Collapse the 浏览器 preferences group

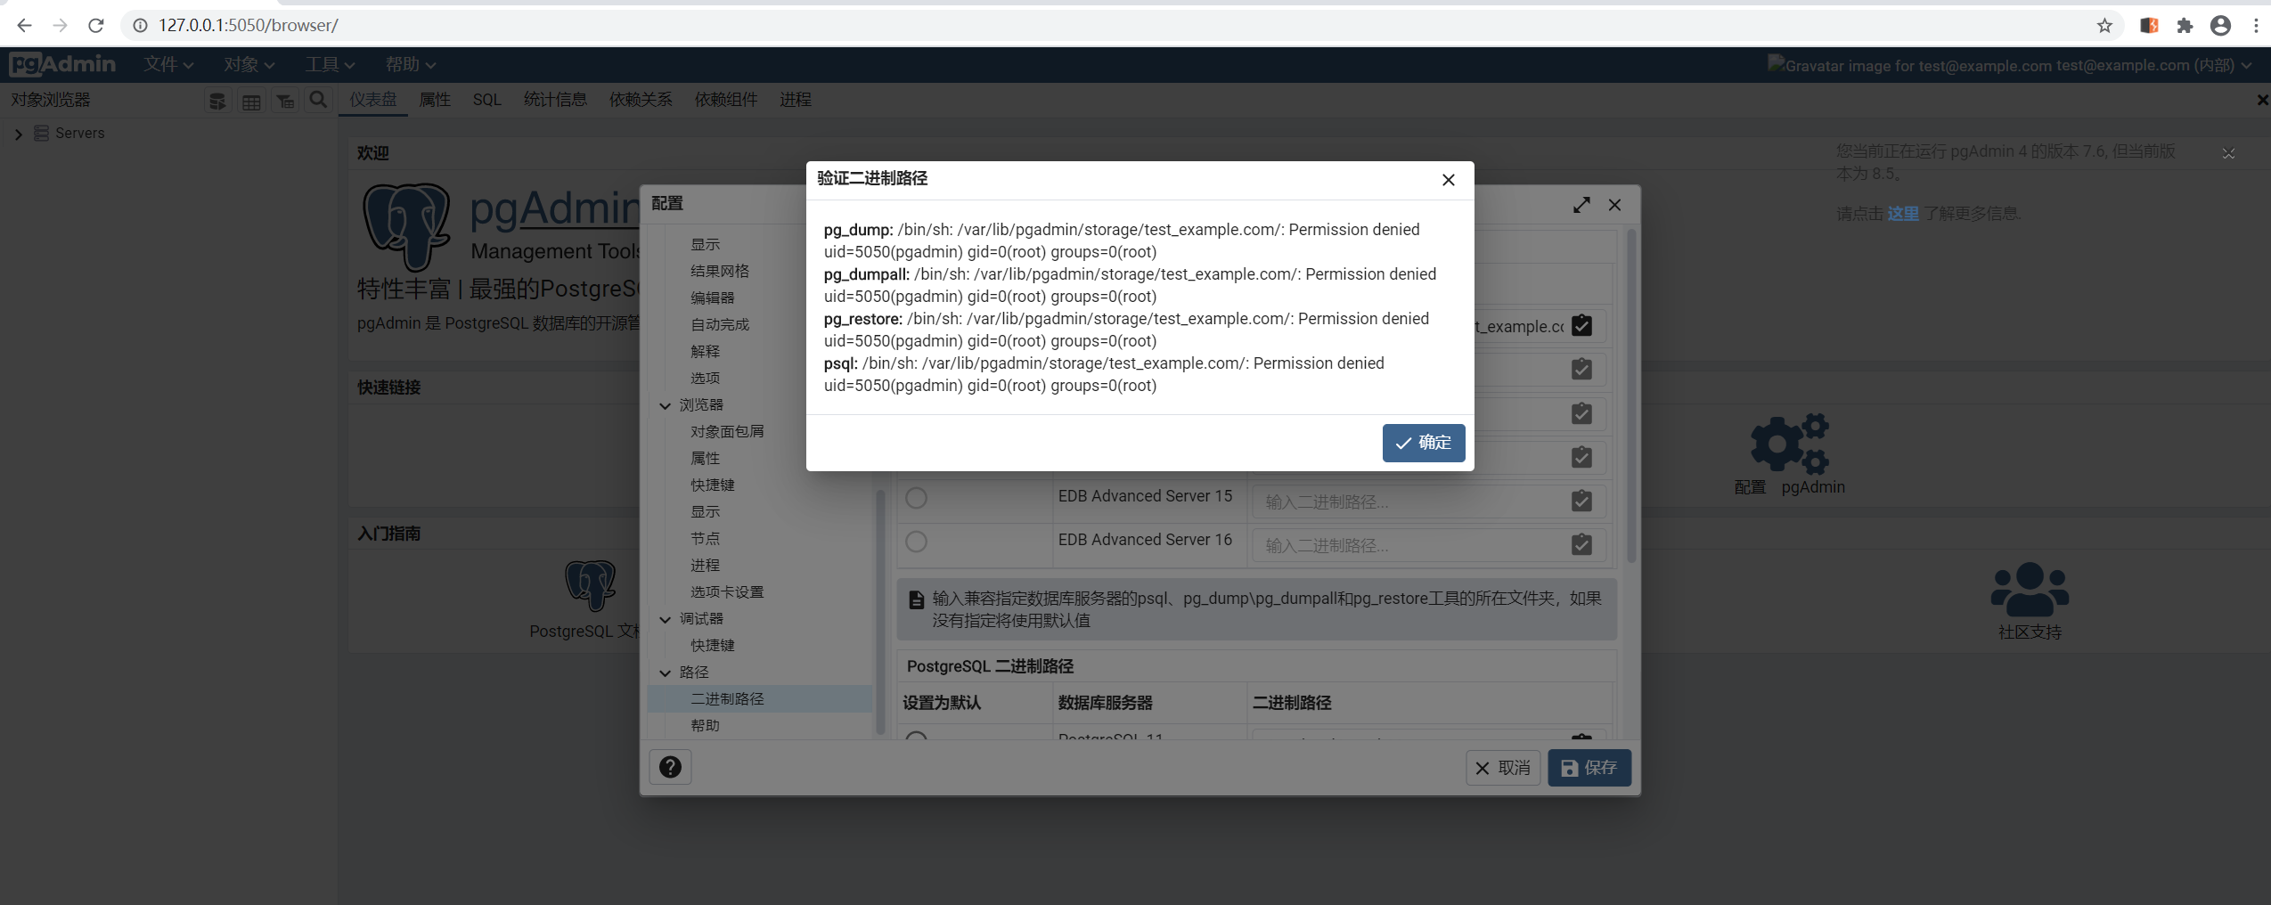coord(665,405)
